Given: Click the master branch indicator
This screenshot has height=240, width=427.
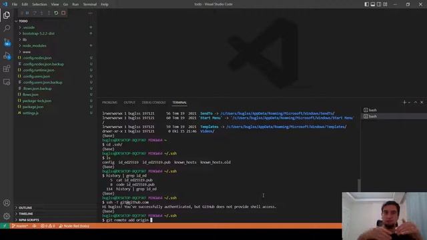Looking at the screenshot, I should click(20, 226).
